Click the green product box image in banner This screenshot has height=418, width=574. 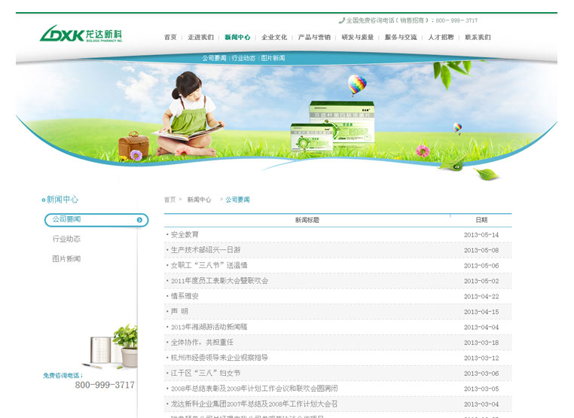(333, 126)
